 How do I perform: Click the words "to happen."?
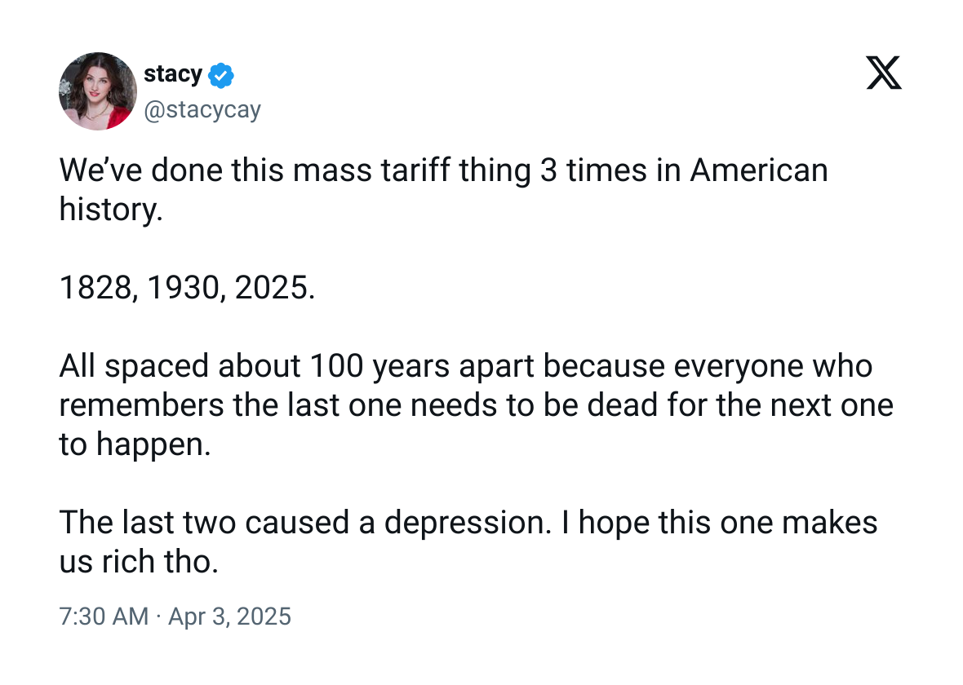point(135,444)
